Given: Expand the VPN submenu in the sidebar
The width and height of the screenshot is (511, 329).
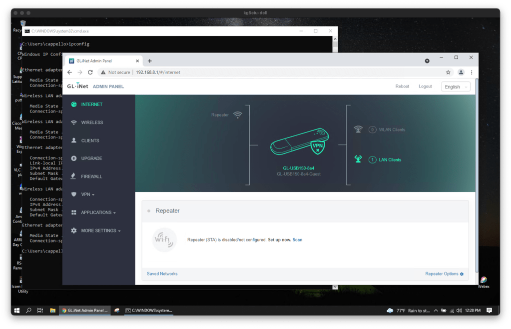Looking at the screenshot, I should coord(87,194).
